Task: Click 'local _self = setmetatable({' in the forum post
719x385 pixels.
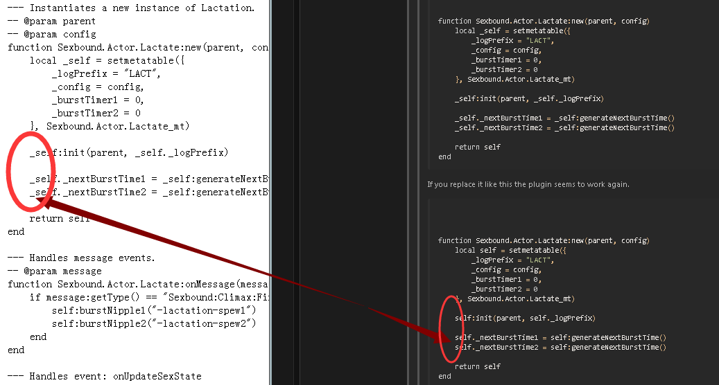Action: [512, 30]
